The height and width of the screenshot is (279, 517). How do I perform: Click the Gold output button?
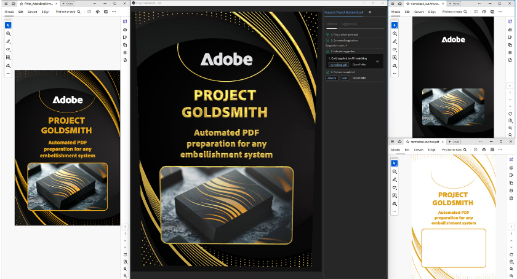coord(344,78)
